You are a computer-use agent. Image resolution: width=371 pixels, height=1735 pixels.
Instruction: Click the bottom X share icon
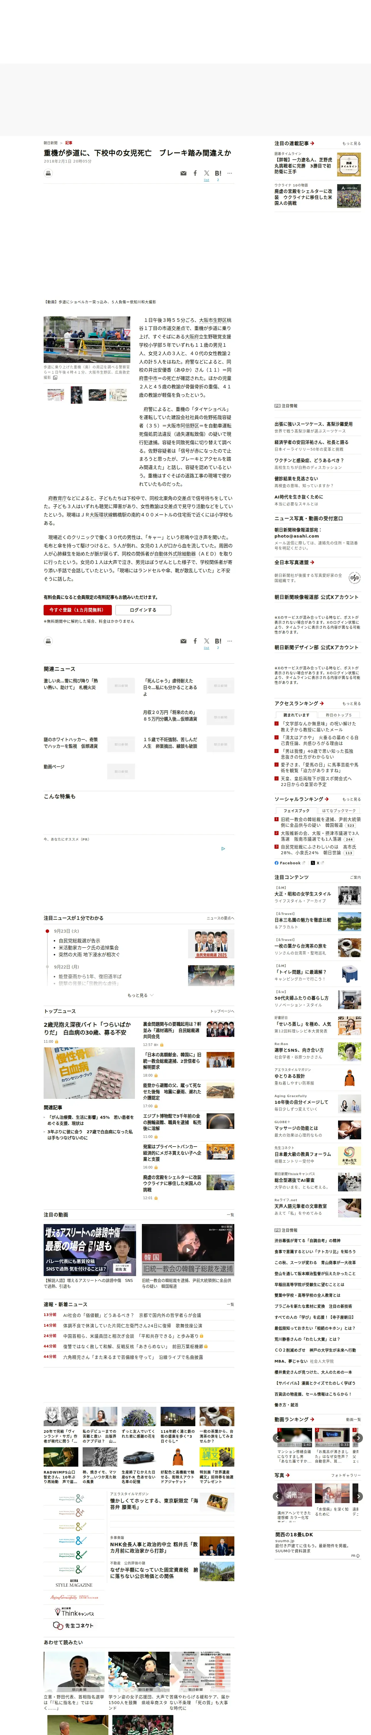point(207,641)
